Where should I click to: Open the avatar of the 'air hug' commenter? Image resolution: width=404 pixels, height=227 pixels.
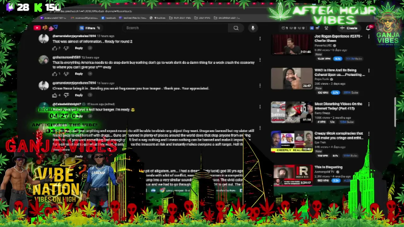click(44, 85)
